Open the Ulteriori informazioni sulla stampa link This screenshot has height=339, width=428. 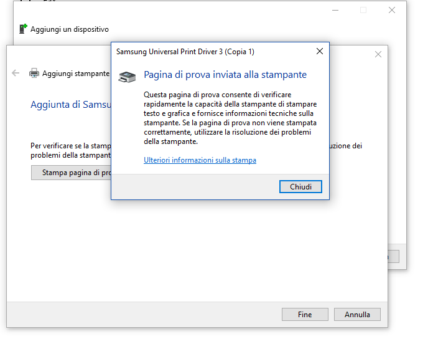pos(200,160)
